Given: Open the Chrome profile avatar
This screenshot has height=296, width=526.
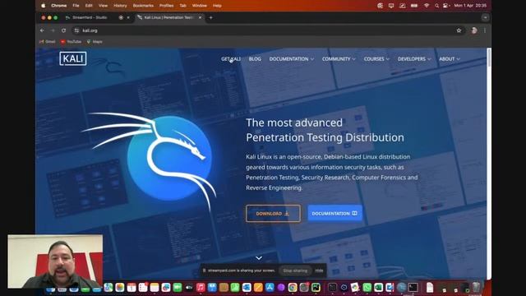Looking at the screenshot, I should 474,30.
